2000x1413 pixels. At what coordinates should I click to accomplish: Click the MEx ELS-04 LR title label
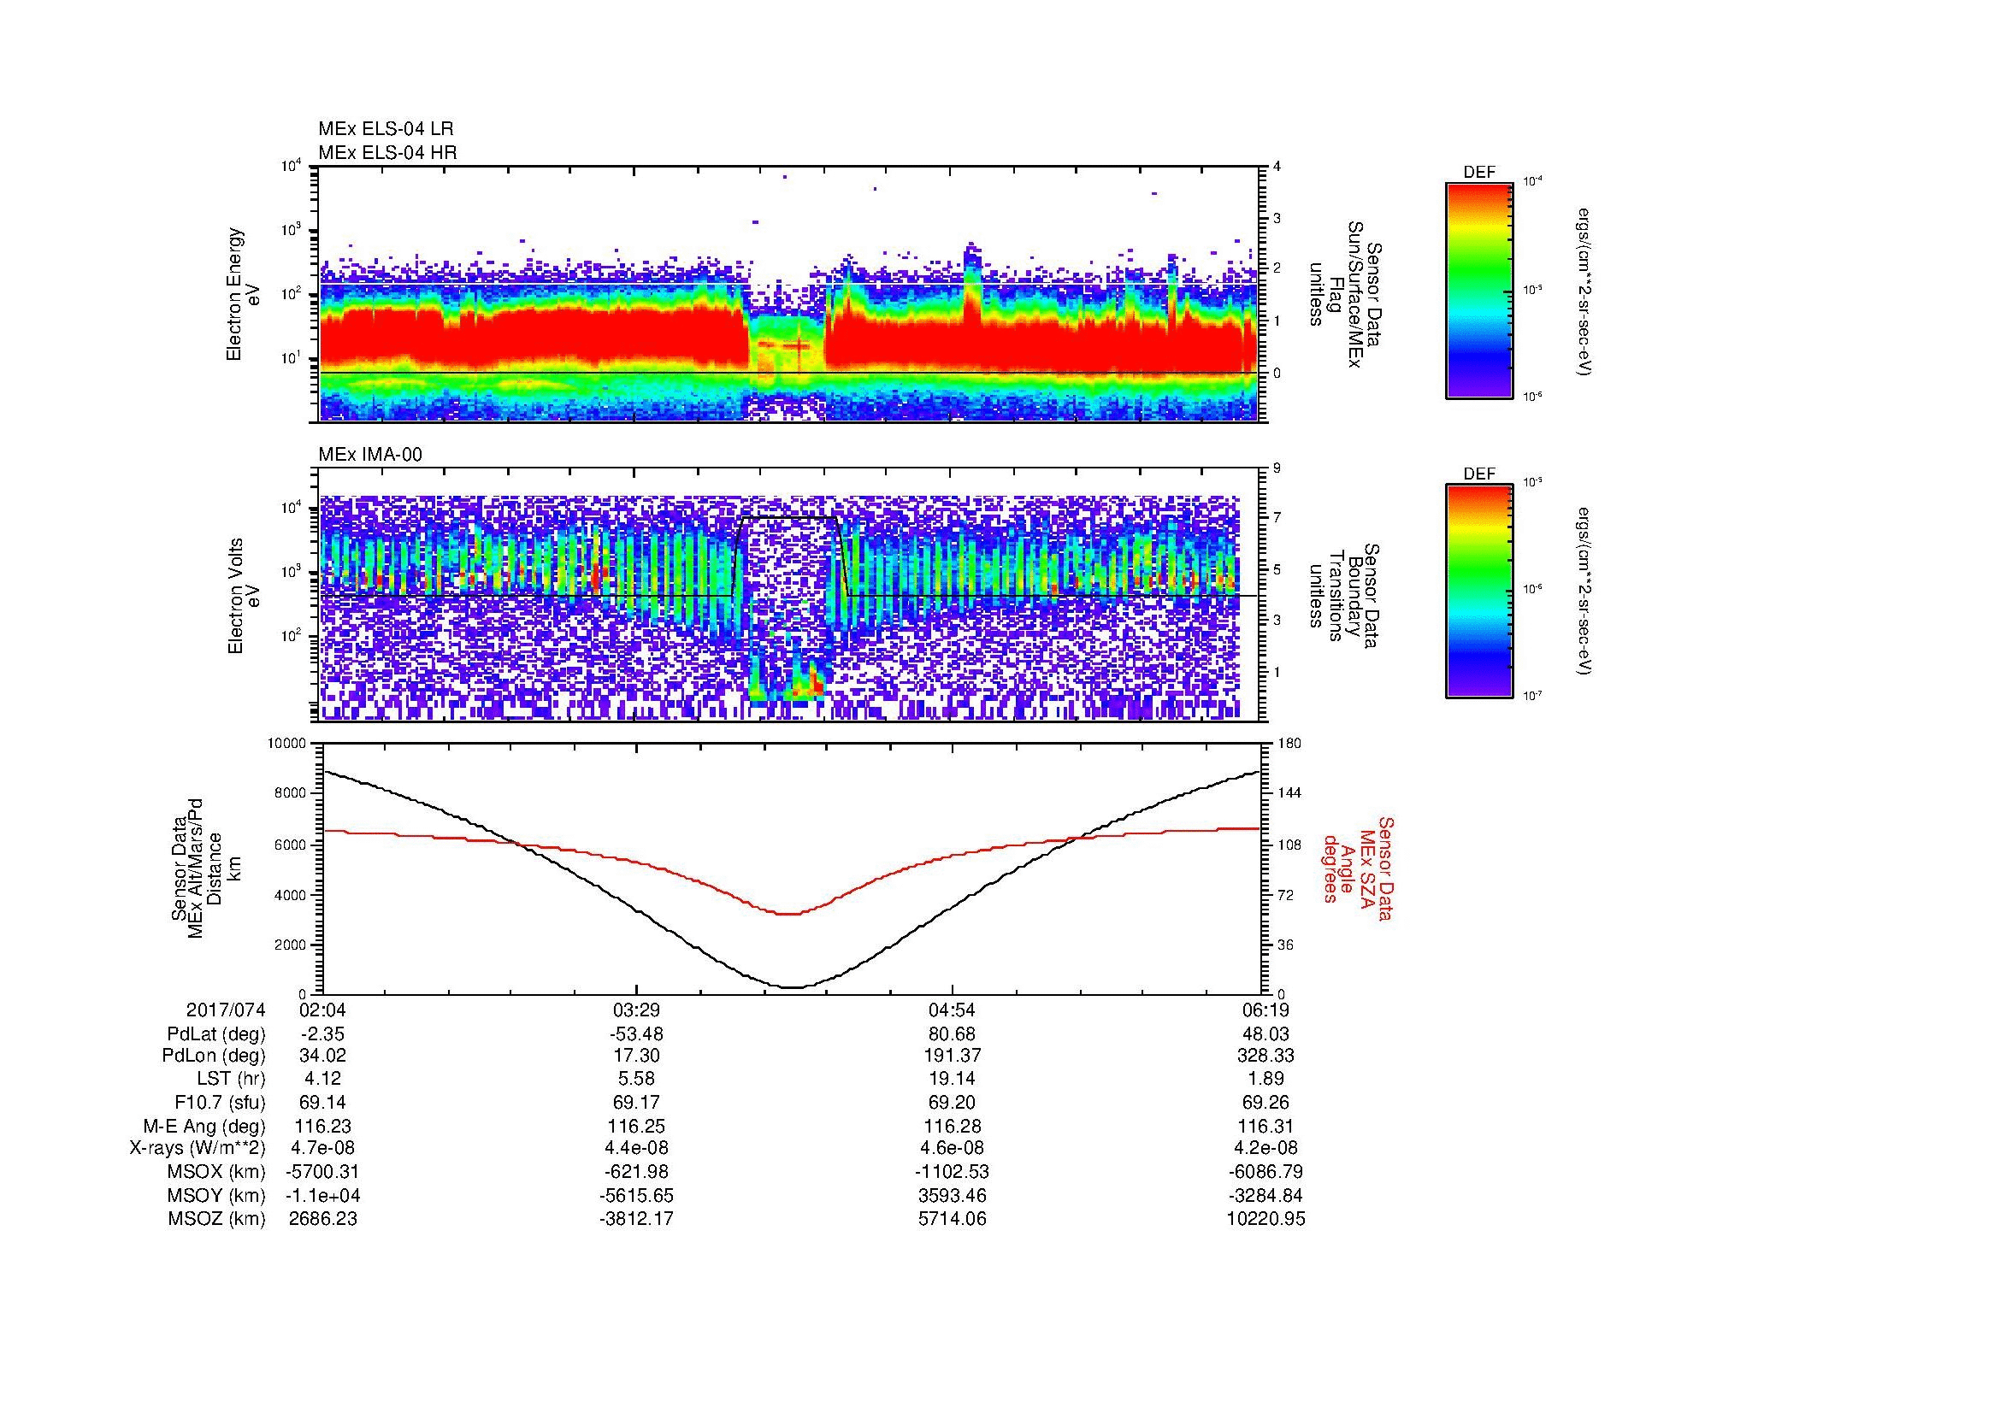(x=386, y=129)
